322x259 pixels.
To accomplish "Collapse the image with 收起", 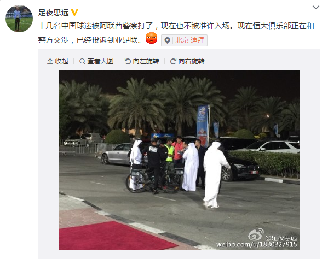I will coord(58,61).
